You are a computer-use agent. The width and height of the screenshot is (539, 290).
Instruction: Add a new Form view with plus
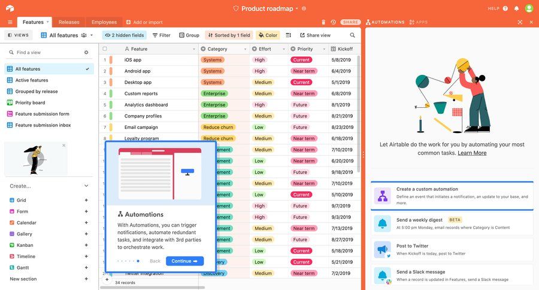[86, 212]
